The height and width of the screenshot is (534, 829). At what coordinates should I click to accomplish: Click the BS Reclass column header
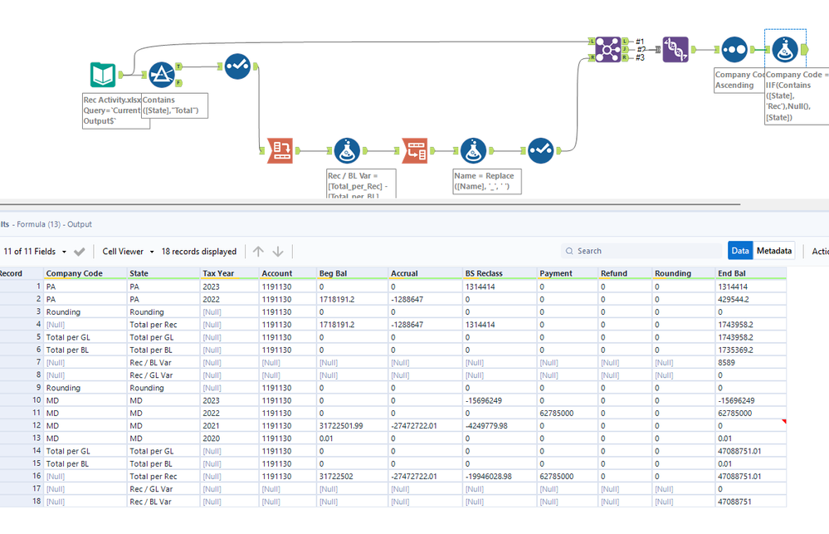coord(500,273)
